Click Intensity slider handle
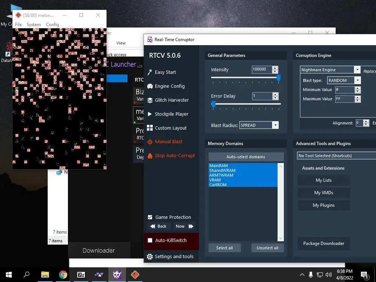This screenshot has height=282, width=376. (278, 78)
